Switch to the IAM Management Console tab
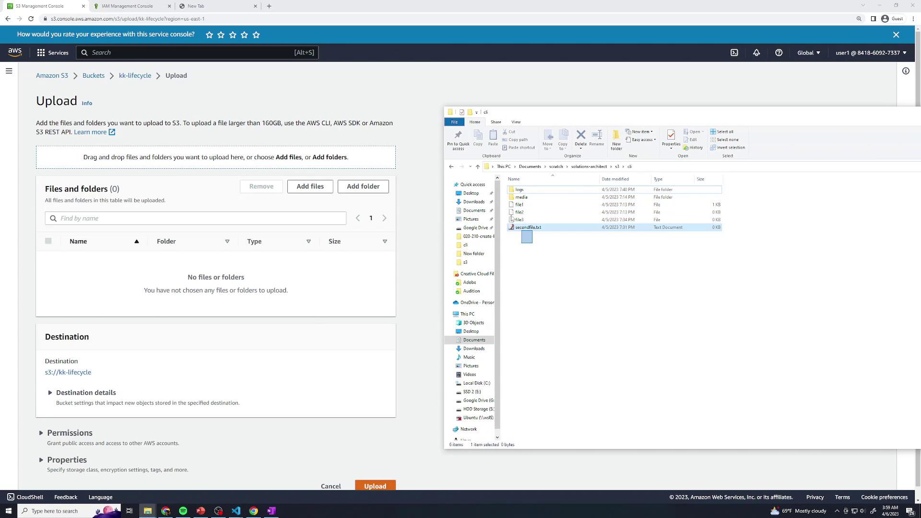The image size is (921, 518). (x=127, y=6)
